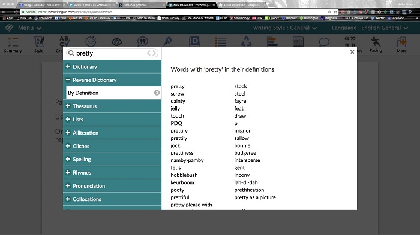Click the word 'prettification' in results
Screen dimensions: 420x235
[249, 190]
